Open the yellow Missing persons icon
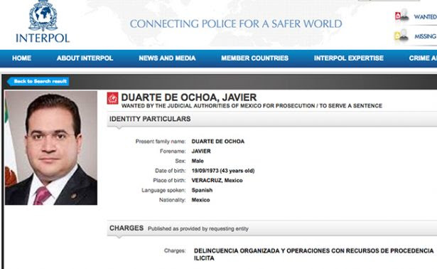Viewport: 437px width, 269px height. coord(401,36)
